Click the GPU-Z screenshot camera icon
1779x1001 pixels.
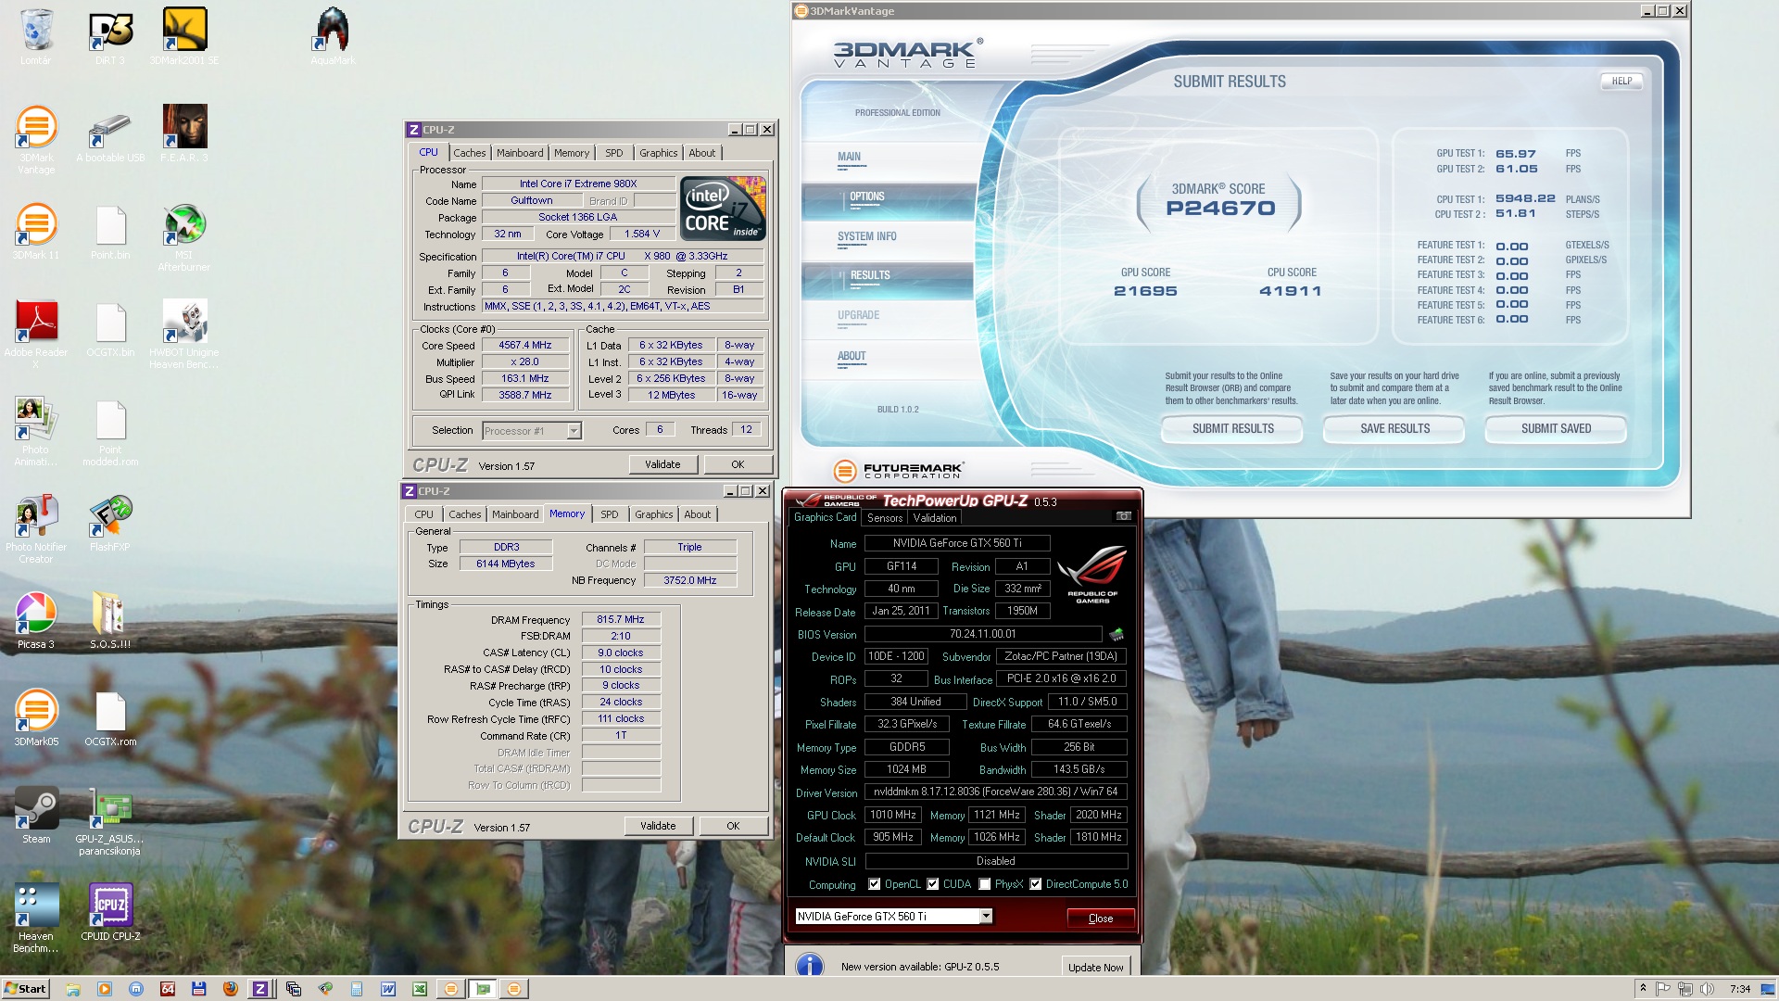(x=1123, y=516)
